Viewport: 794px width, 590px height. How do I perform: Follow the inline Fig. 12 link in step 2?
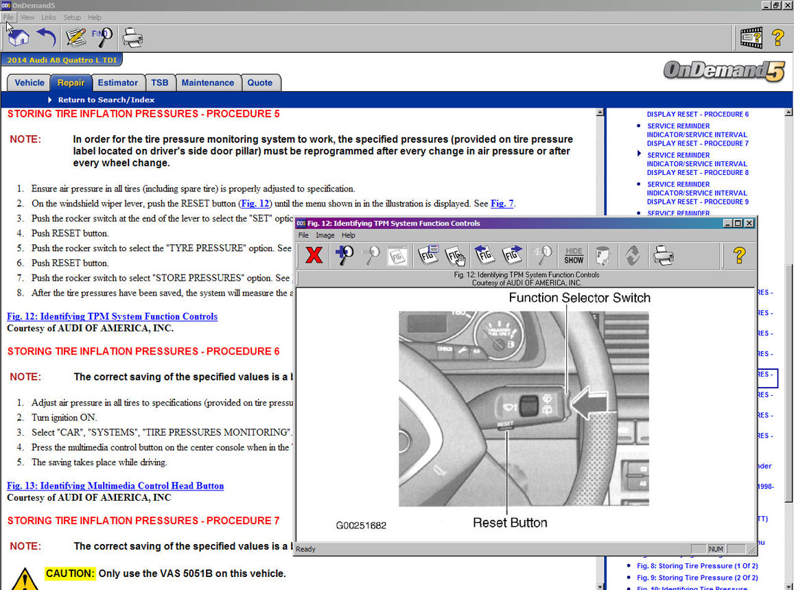255,204
